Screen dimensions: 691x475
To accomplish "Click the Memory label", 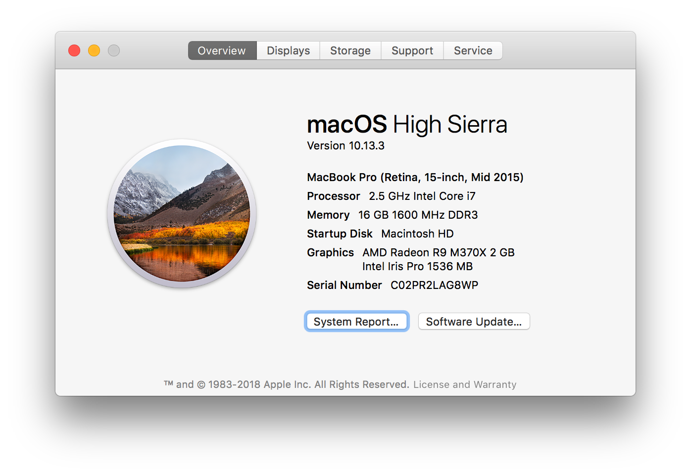I will [328, 215].
